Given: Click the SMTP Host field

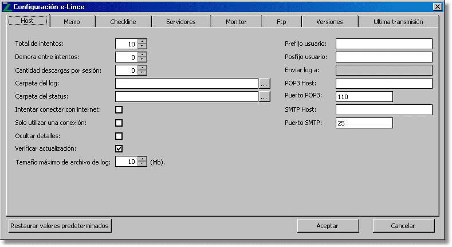Looking at the screenshot, I should coord(384,109).
